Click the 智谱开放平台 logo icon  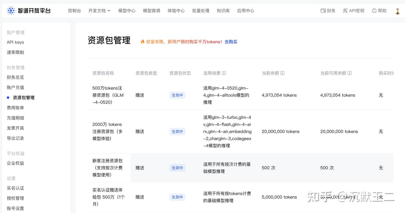pyautogui.click(x=11, y=11)
